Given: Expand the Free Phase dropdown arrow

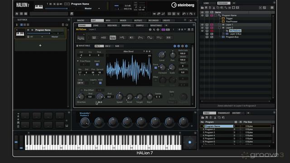Looking at the screenshot, I should (x=78, y=61).
